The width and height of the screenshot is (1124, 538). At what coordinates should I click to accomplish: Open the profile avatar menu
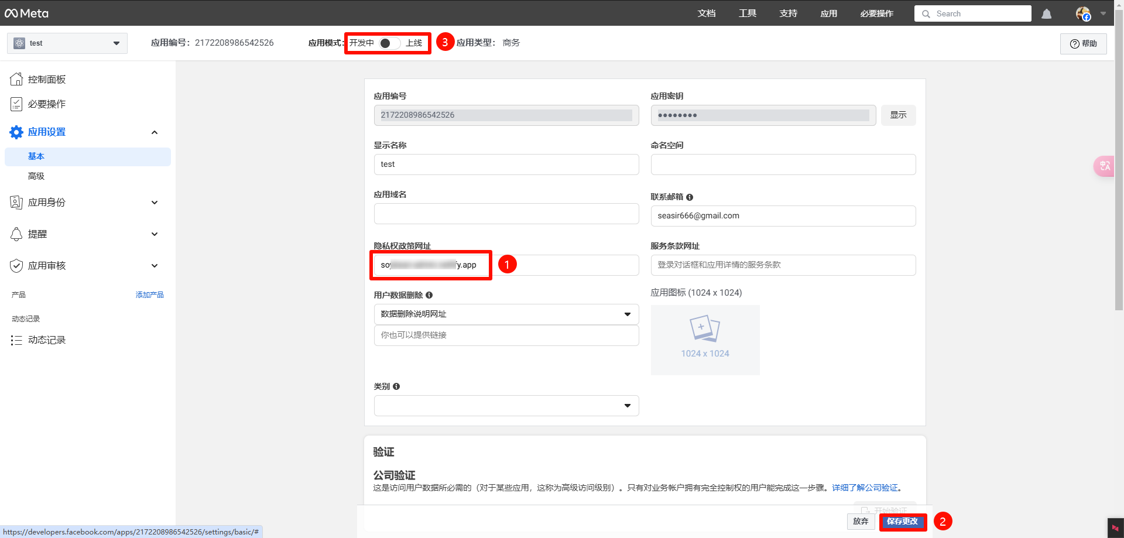tap(1084, 14)
